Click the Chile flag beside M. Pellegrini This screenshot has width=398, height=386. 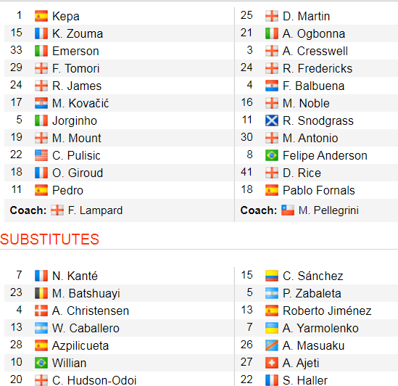click(288, 210)
